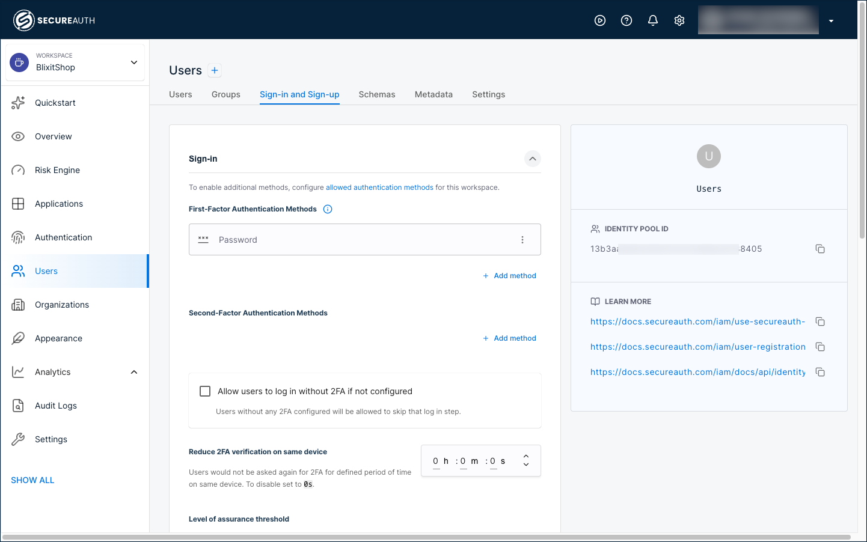Copy the use-secureauth docs URL
This screenshot has height=542, width=867.
click(820, 321)
